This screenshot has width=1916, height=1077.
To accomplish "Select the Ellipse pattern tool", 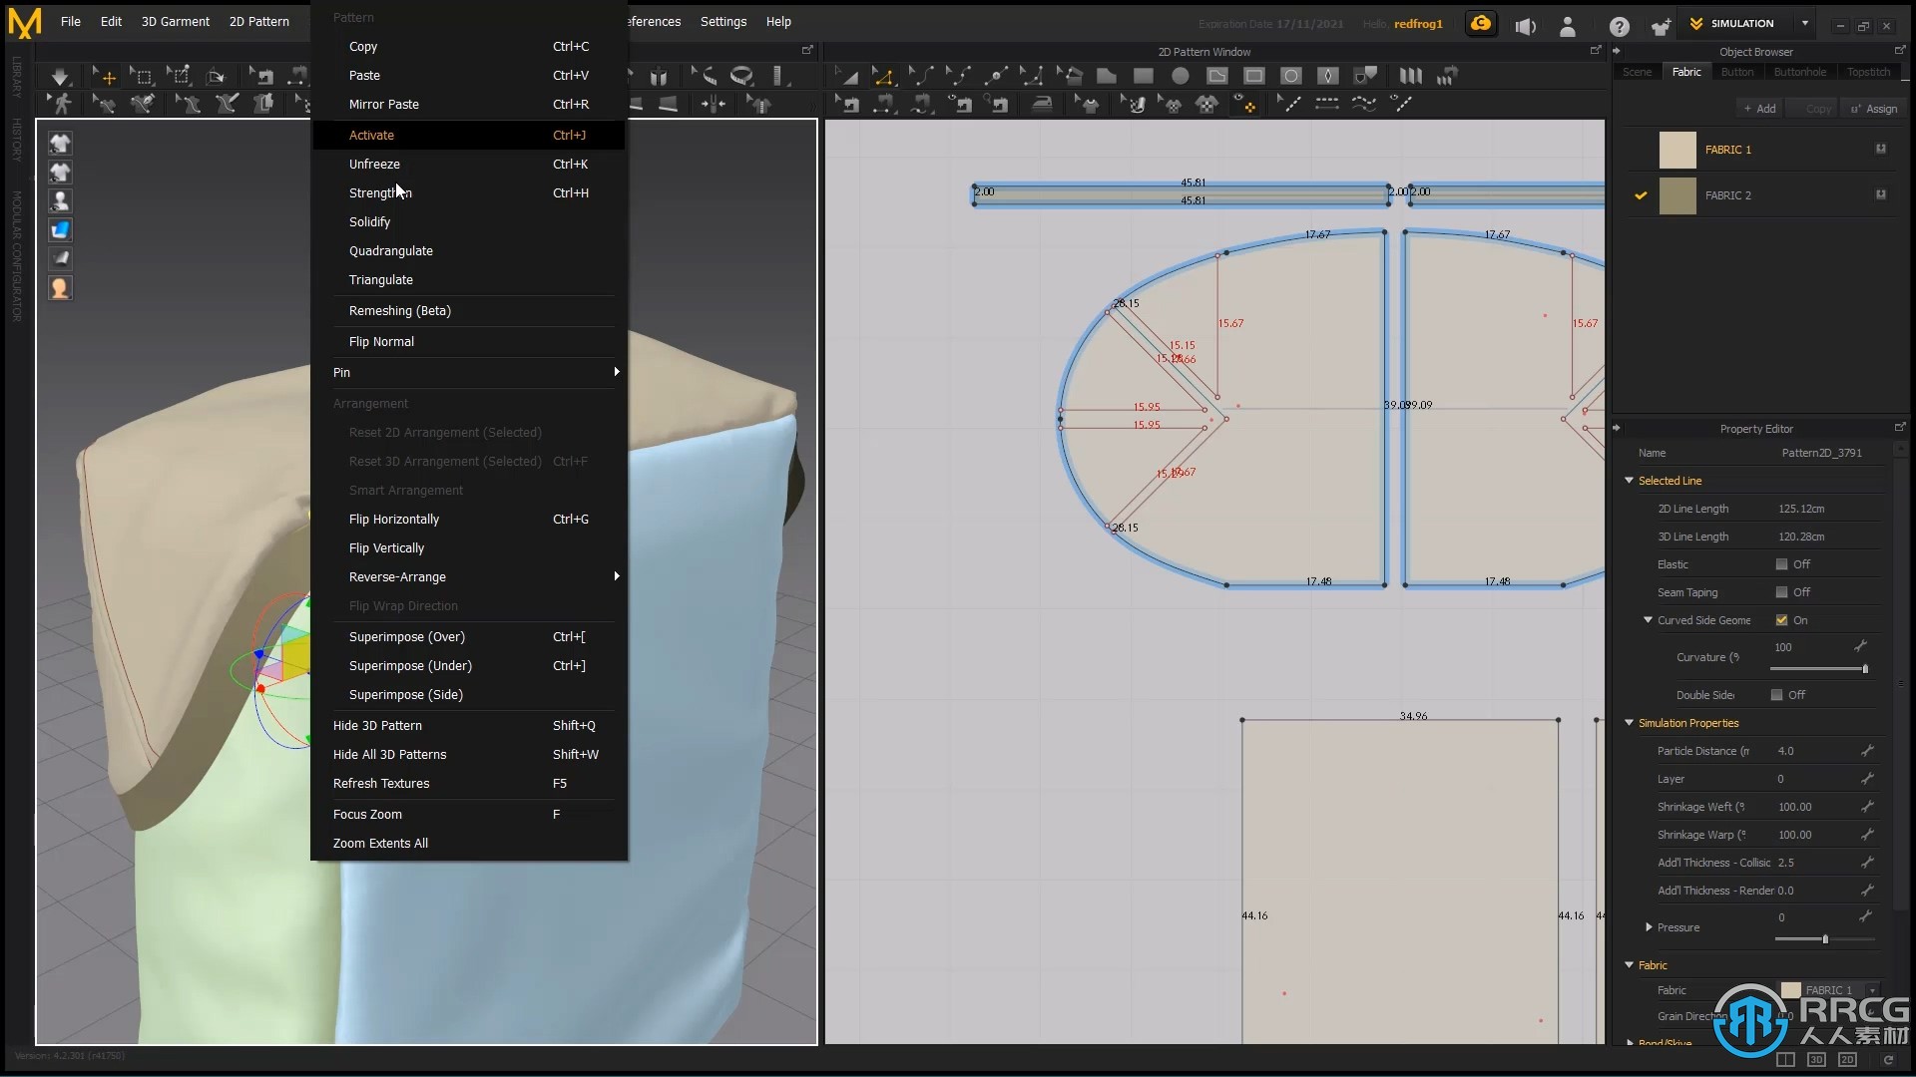I will [1180, 76].
